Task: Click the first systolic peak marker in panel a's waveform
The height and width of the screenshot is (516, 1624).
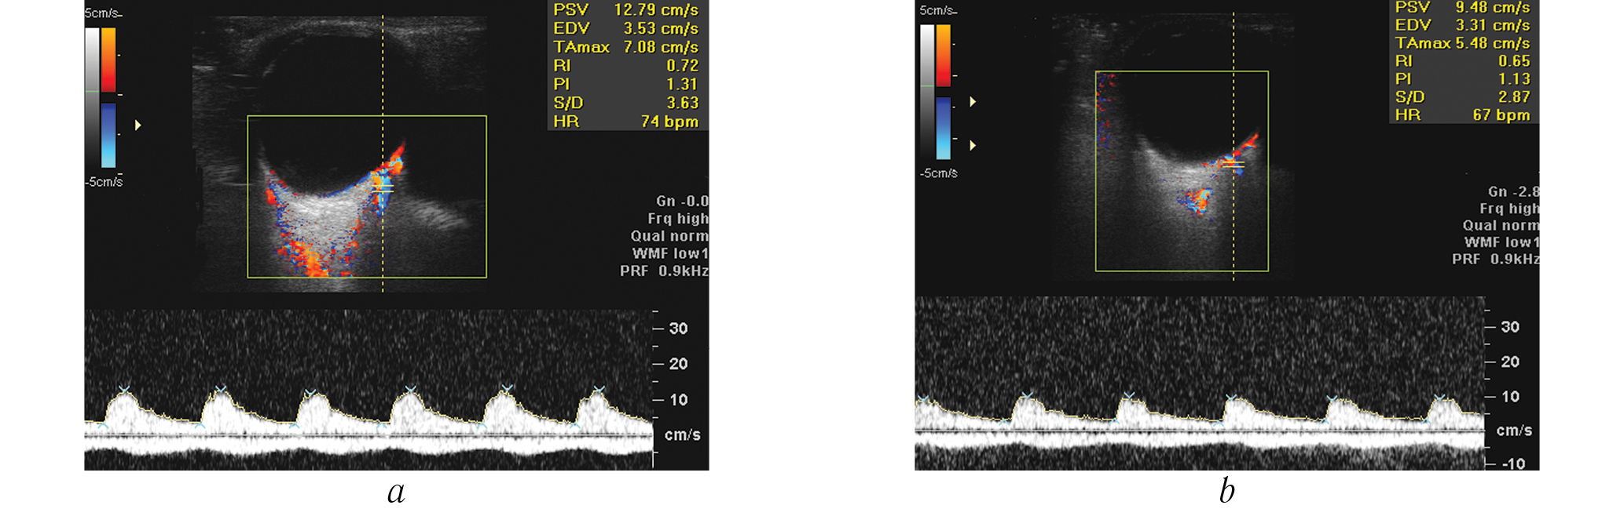Action: (124, 389)
